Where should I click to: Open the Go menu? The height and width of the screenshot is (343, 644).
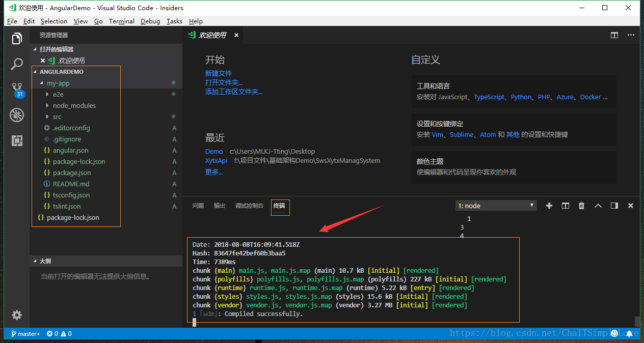98,21
